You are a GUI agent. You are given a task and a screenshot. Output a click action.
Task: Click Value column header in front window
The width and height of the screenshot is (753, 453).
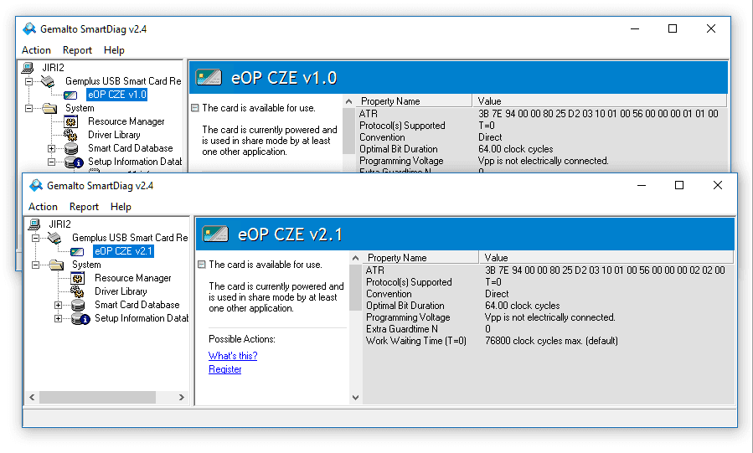coord(606,258)
